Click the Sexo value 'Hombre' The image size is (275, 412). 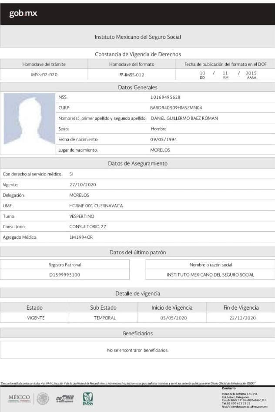coord(158,129)
